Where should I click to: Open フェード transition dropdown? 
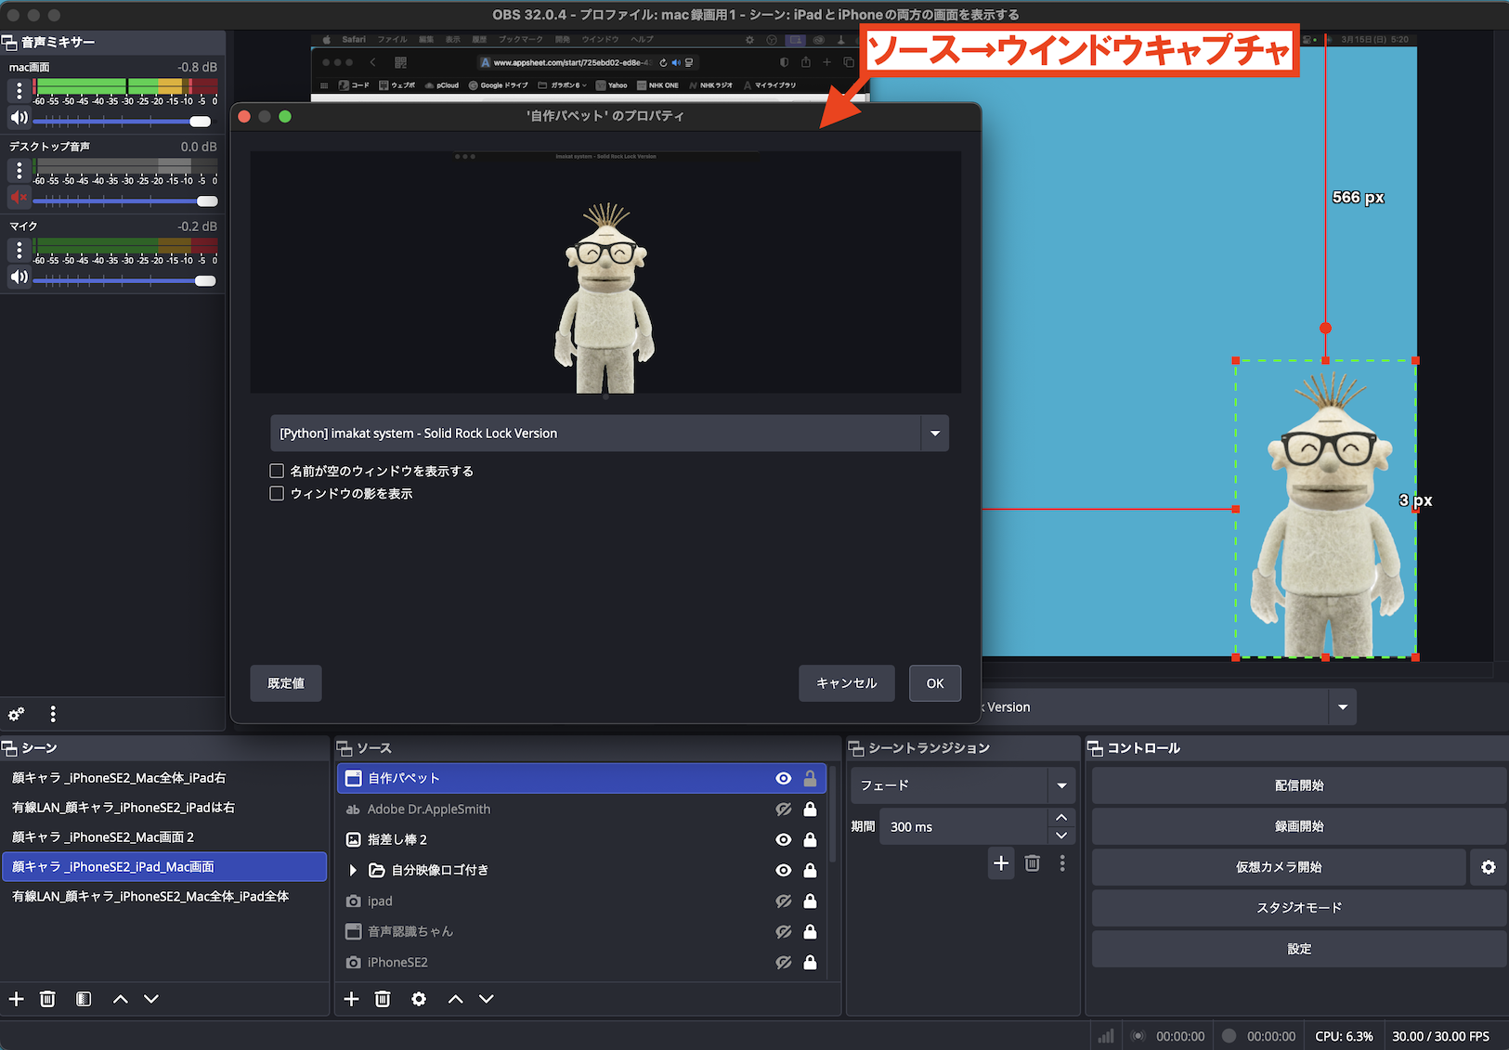pyautogui.click(x=1060, y=785)
